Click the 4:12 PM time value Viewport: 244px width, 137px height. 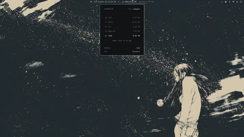click(136, 27)
